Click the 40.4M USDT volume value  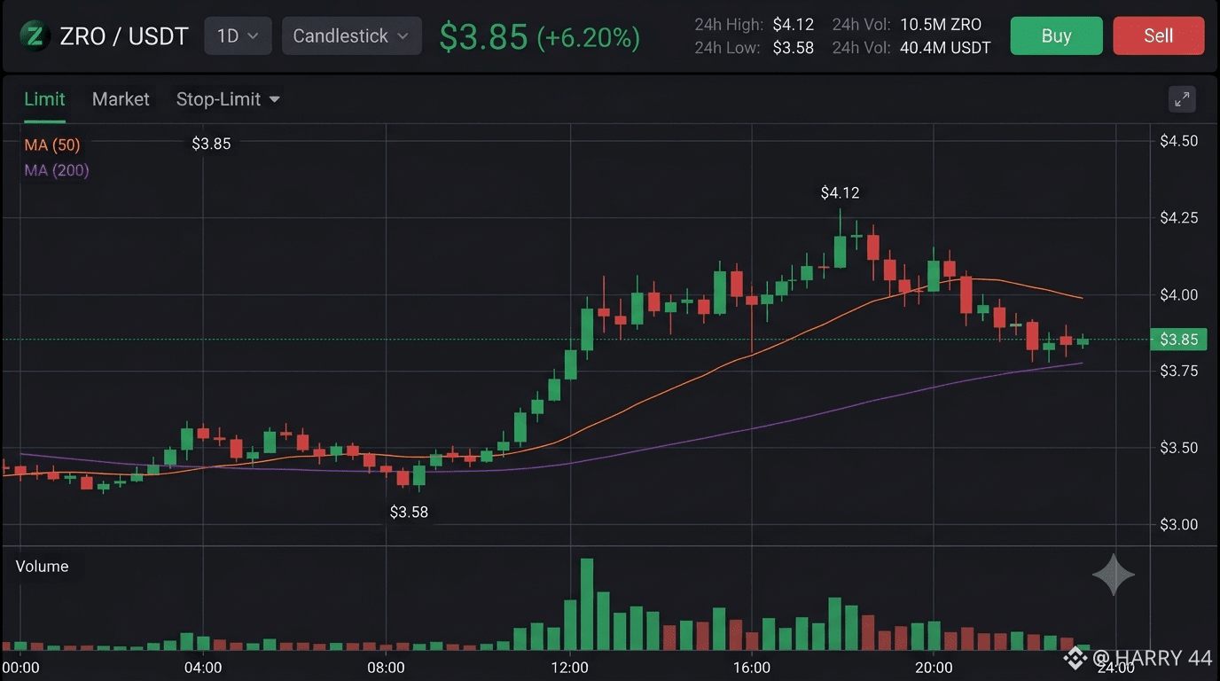coord(945,48)
